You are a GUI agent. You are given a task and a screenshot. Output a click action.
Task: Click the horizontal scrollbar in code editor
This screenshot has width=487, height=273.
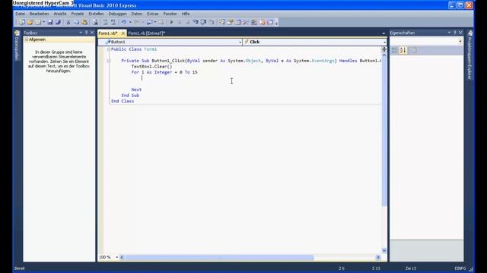(220, 258)
